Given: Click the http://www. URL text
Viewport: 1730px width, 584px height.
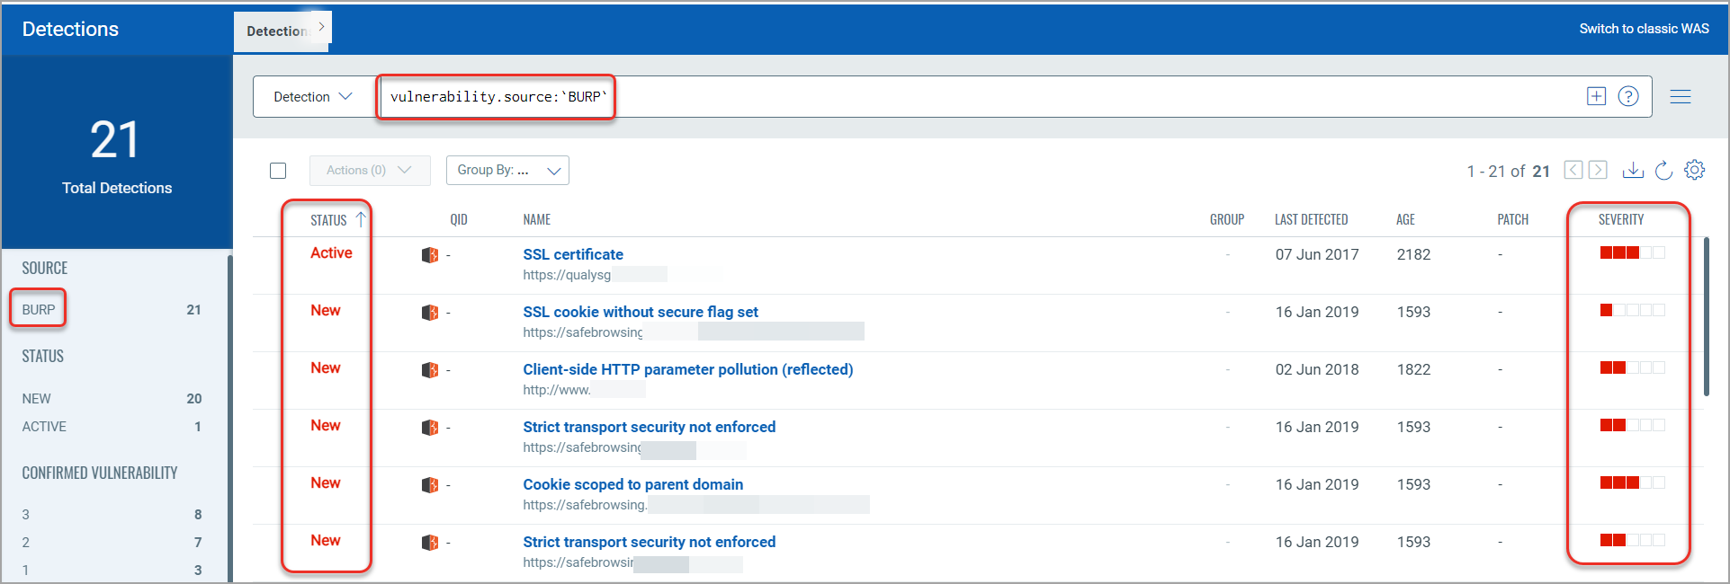Looking at the screenshot, I should [557, 390].
